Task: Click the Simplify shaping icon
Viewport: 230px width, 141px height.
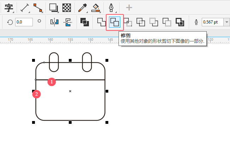Action: point(141,22)
